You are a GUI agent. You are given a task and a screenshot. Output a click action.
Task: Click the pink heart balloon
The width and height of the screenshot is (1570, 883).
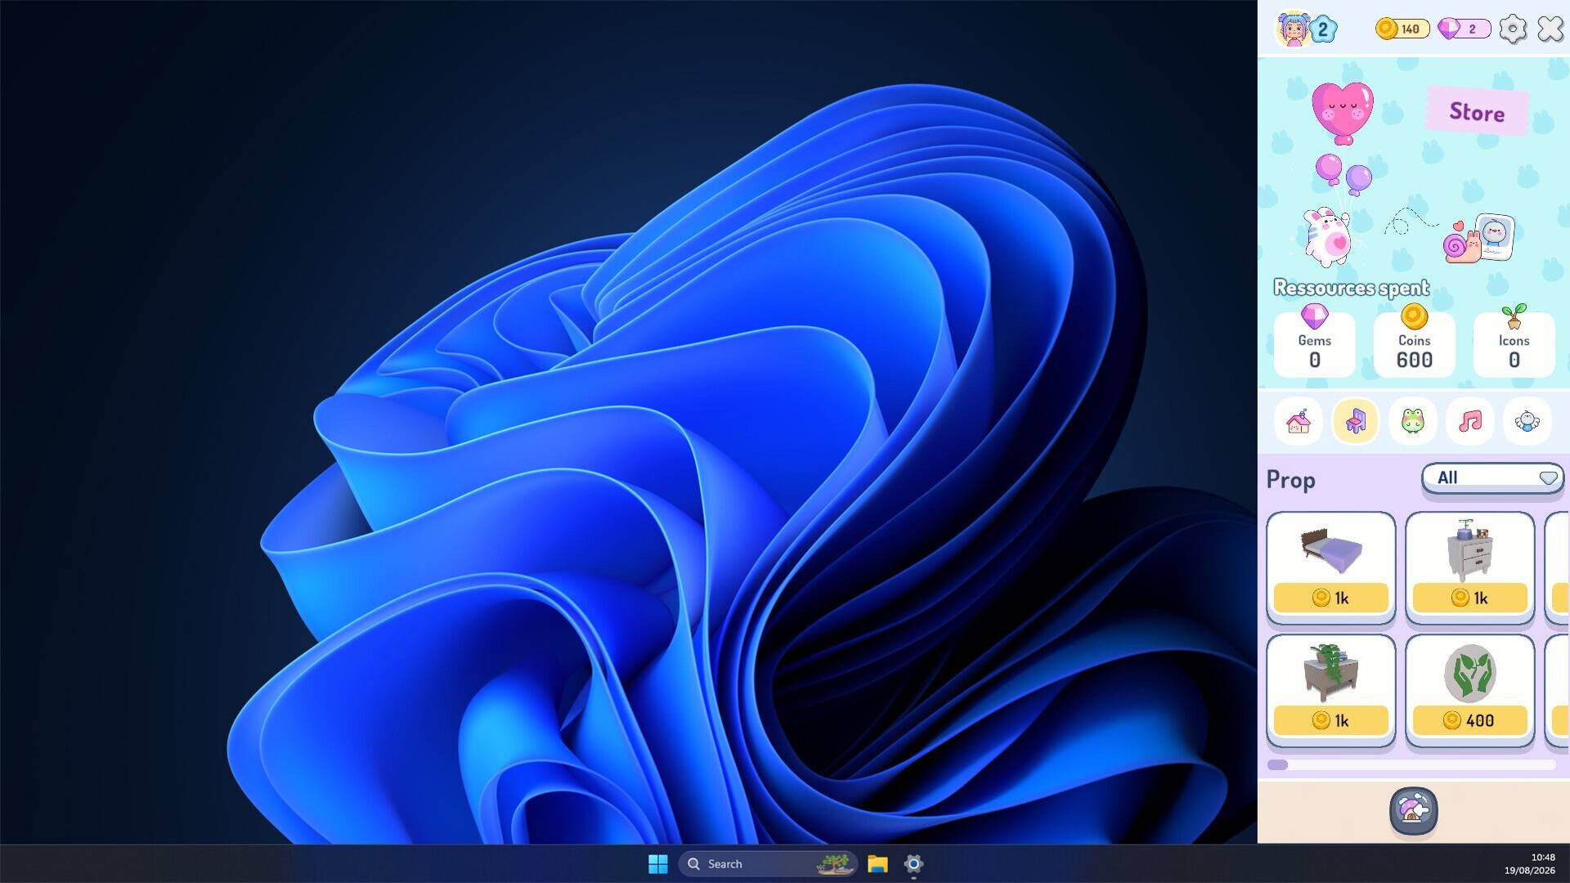tap(1343, 113)
